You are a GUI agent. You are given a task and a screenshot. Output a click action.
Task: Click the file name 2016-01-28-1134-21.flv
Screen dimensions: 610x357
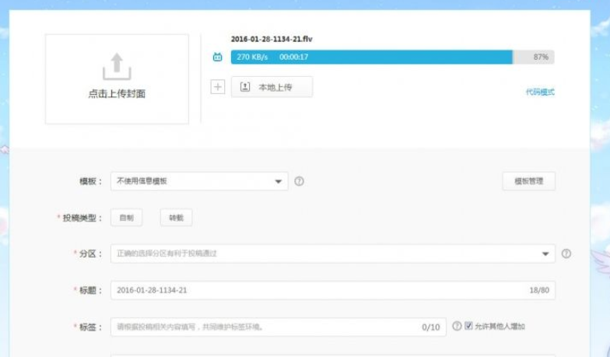click(272, 39)
